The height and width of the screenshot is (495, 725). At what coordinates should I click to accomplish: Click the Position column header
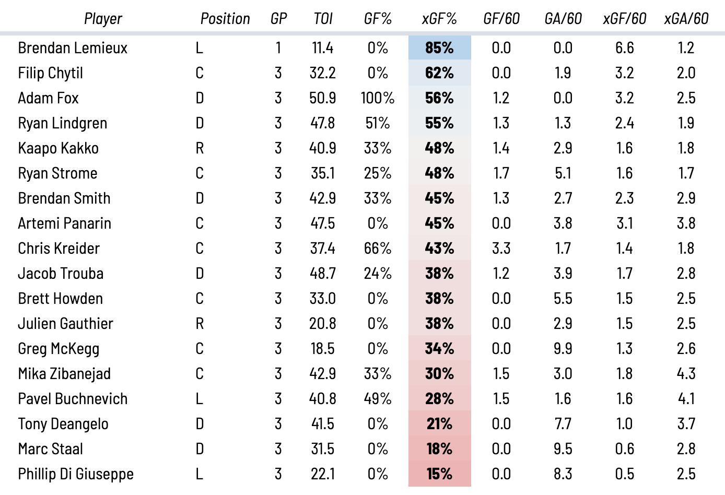click(x=225, y=19)
